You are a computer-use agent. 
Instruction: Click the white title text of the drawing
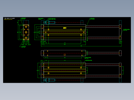point(10,18)
